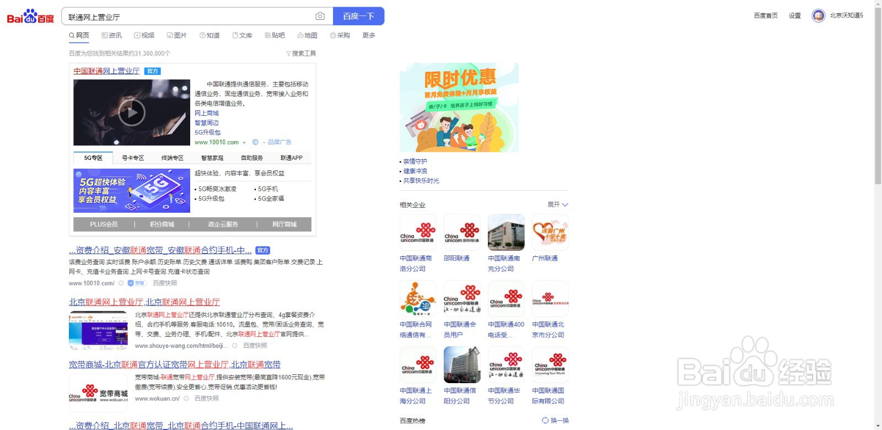882x430 pixels.
Task: Select 5G专区 tab
Action: [x=93, y=158]
